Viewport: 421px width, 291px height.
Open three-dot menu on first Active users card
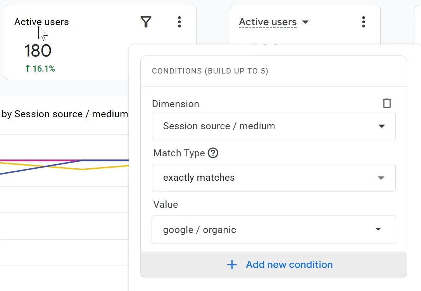tap(179, 22)
